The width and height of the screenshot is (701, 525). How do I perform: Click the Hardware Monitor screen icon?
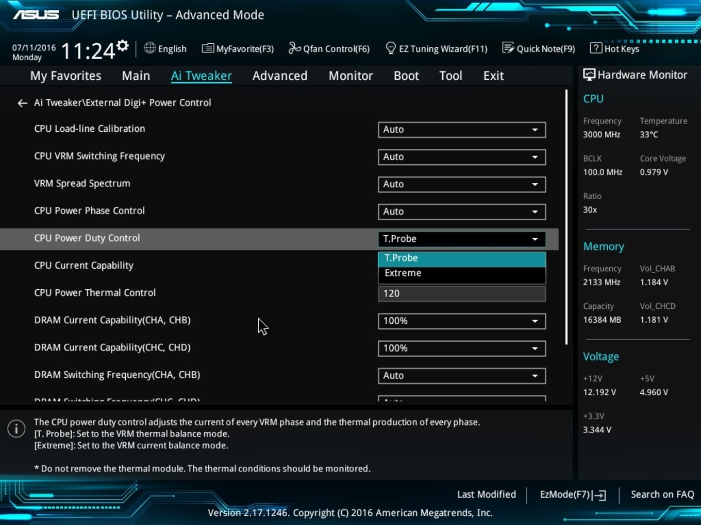click(x=589, y=75)
